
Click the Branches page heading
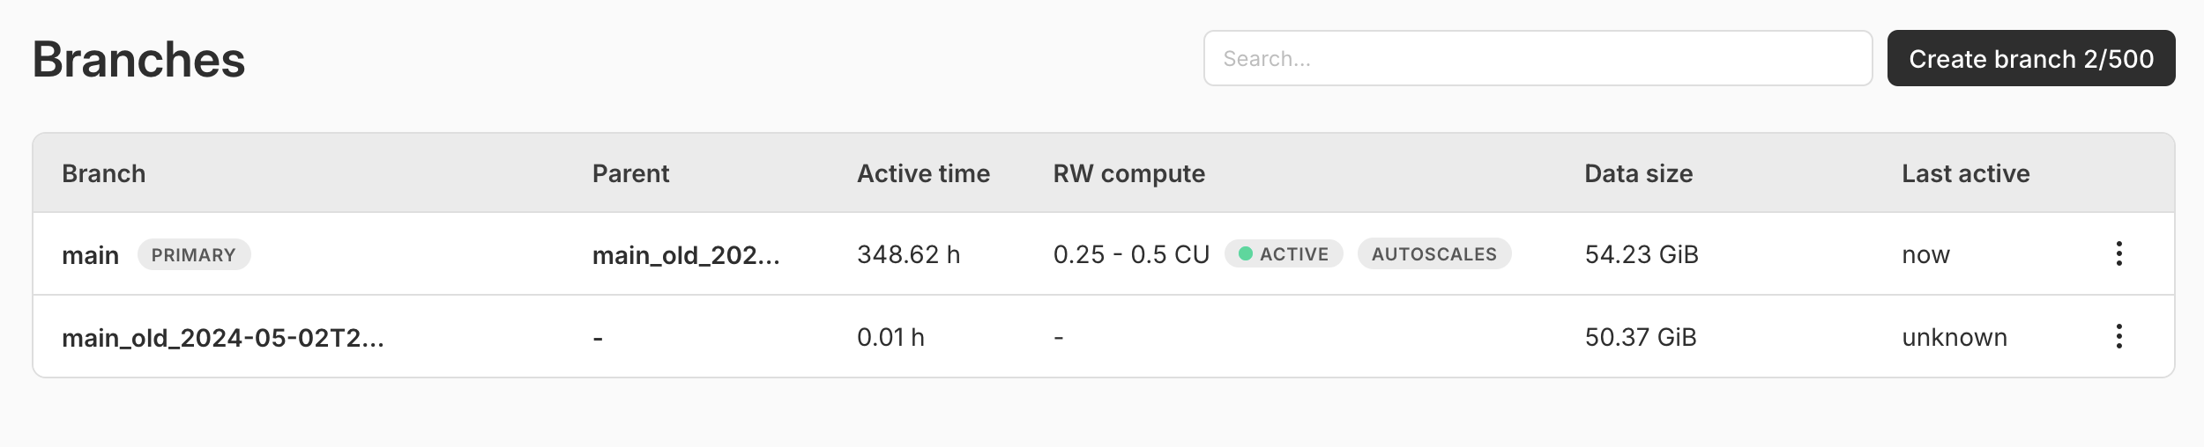[x=138, y=60]
